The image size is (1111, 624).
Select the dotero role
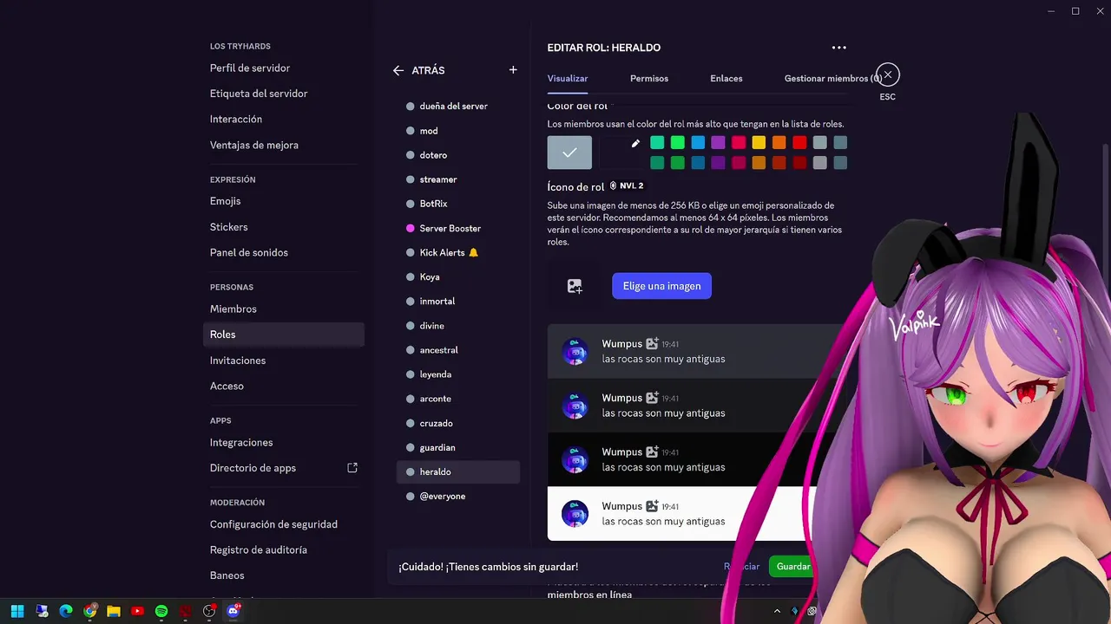click(x=458, y=155)
